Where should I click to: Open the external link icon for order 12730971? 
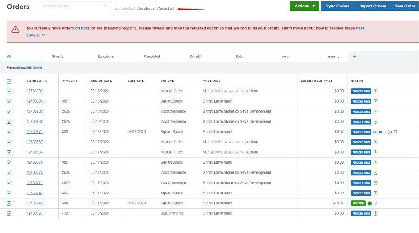(x=395, y=132)
